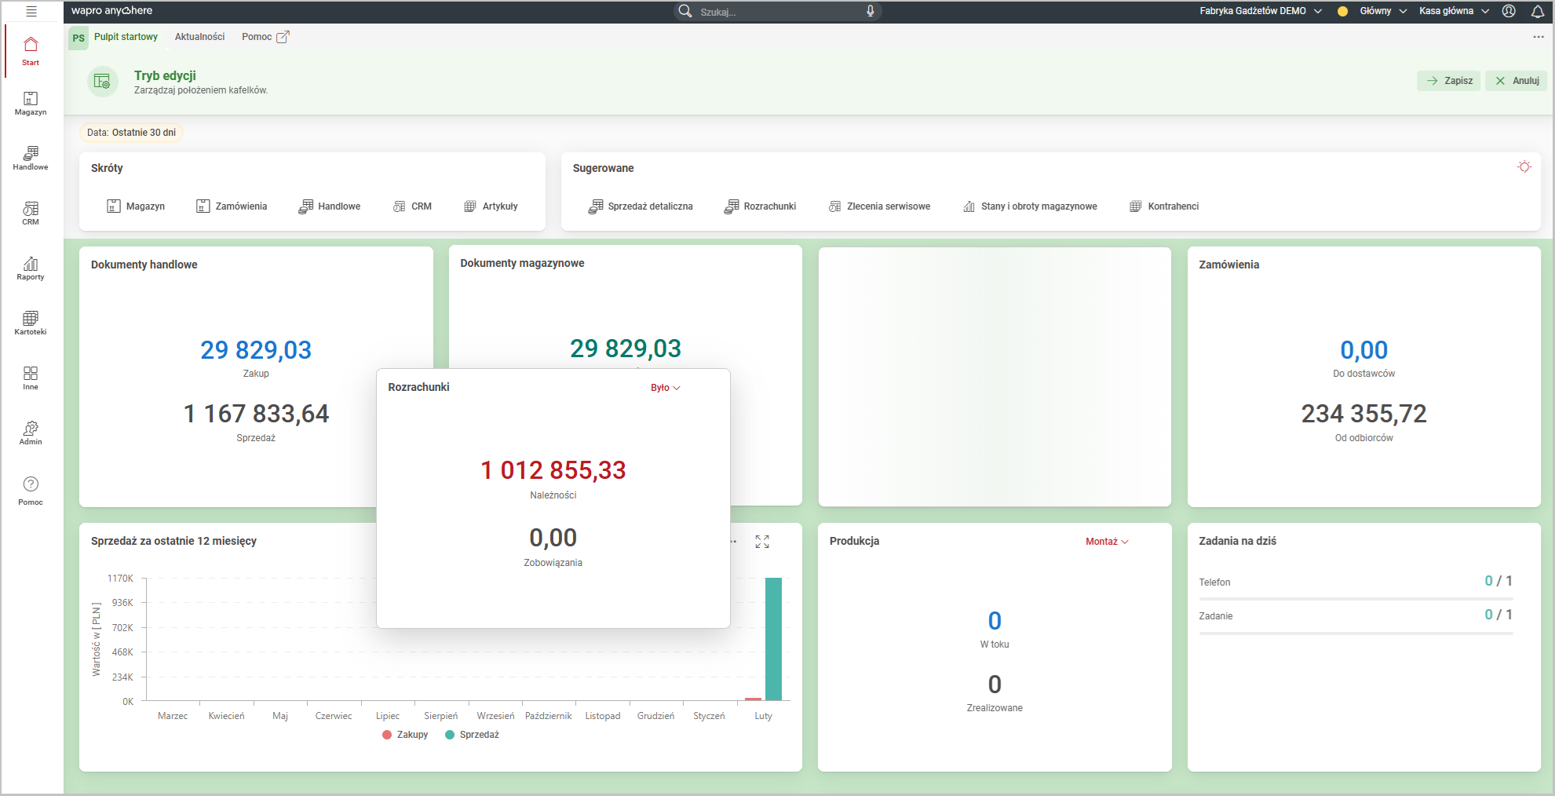Open the CRM module from left sidebar

30,210
